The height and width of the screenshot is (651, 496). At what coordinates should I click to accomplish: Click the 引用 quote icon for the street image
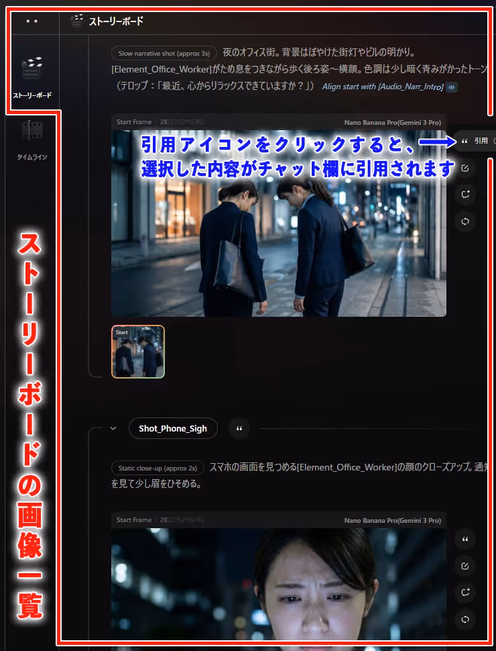click(465, 141)
